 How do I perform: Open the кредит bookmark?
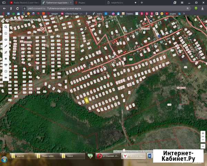[53, 13]
